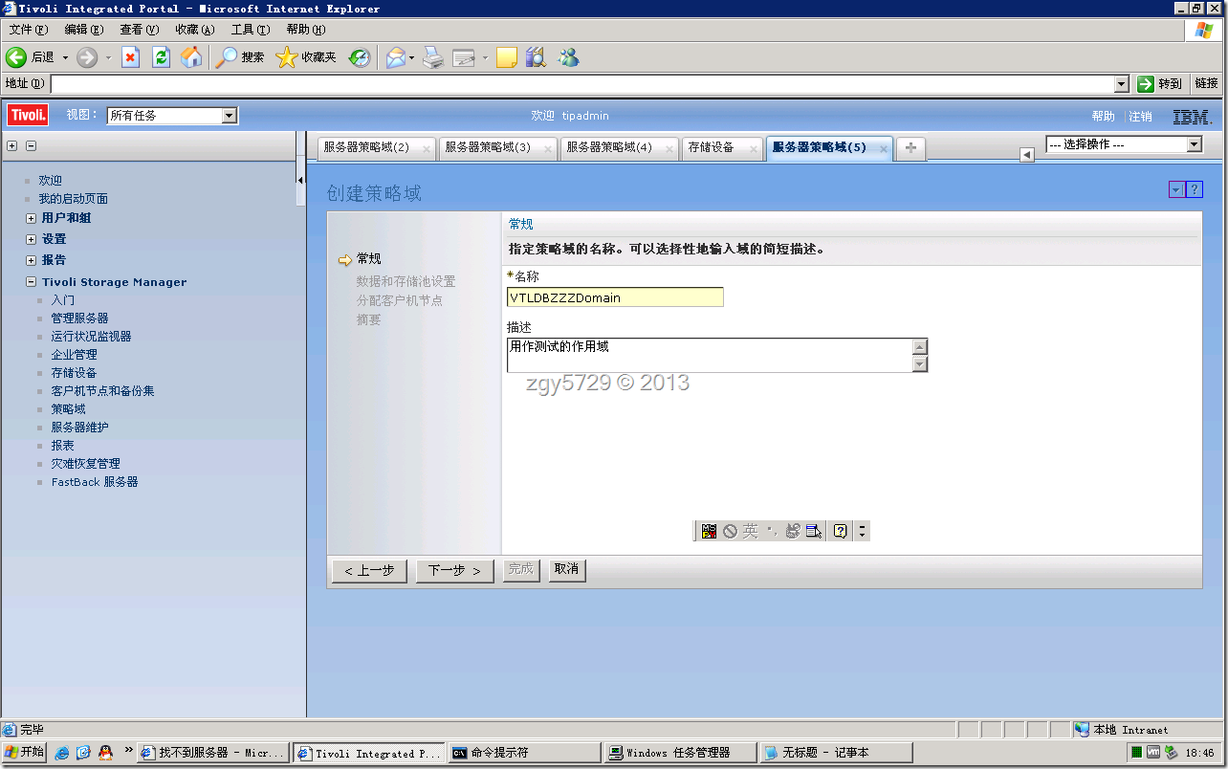The height and width of the screenshot is (769, 1228).
Task: Open the 选择操作 dropdown
Action: (x=1124, y=144)
